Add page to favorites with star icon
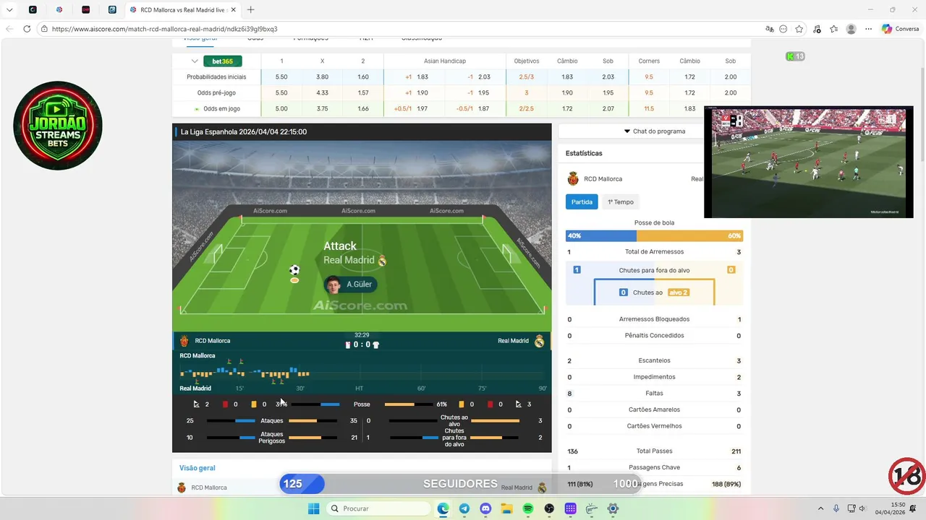This screenshot has width=926, height=520. [799, 29]
